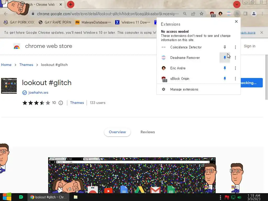
Task: Toggle the side panel icon
Action: (x=245, y=14)
